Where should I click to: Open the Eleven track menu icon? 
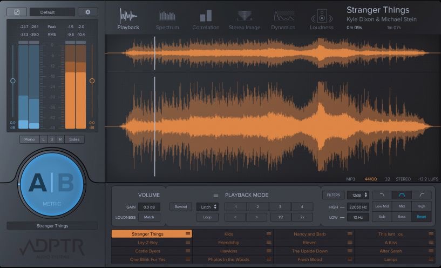coord(350,243)
